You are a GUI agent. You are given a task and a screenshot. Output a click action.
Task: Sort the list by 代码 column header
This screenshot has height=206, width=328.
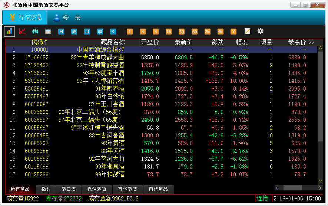(39, 42)
